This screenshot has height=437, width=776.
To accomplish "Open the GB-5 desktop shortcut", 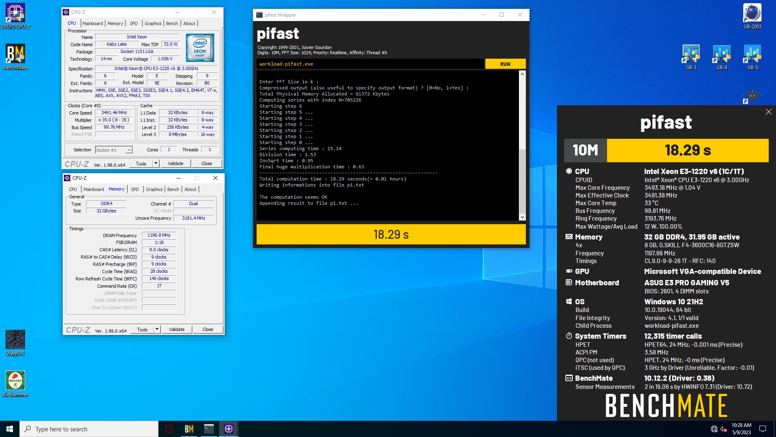I will (752, 57).
